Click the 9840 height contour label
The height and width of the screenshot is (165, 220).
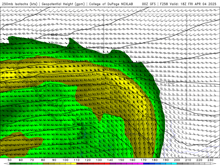[x=54, y=35]
